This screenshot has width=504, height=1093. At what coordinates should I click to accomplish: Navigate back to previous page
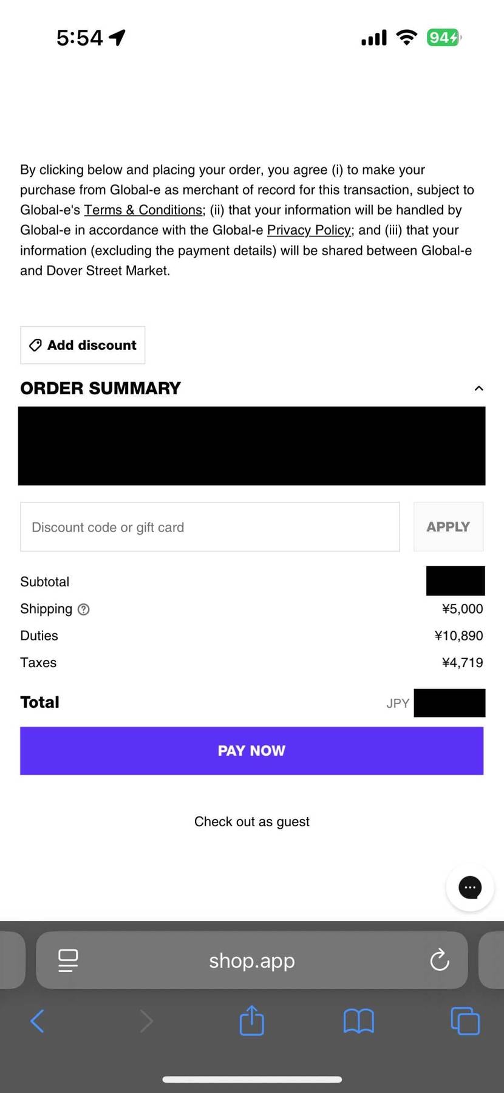37,1021
